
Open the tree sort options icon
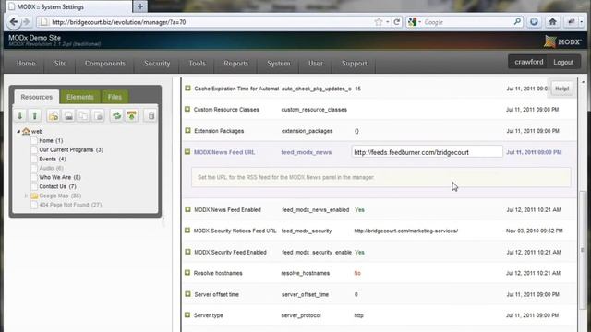coord(131,115)
